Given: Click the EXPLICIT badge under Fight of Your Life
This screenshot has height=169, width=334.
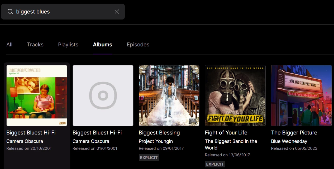Looking at the screenshot, I should click(215, 164).
